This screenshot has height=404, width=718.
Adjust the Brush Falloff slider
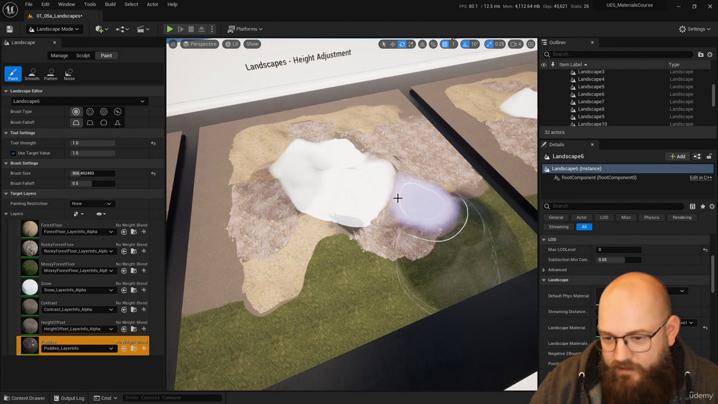(x=92, y=183)
